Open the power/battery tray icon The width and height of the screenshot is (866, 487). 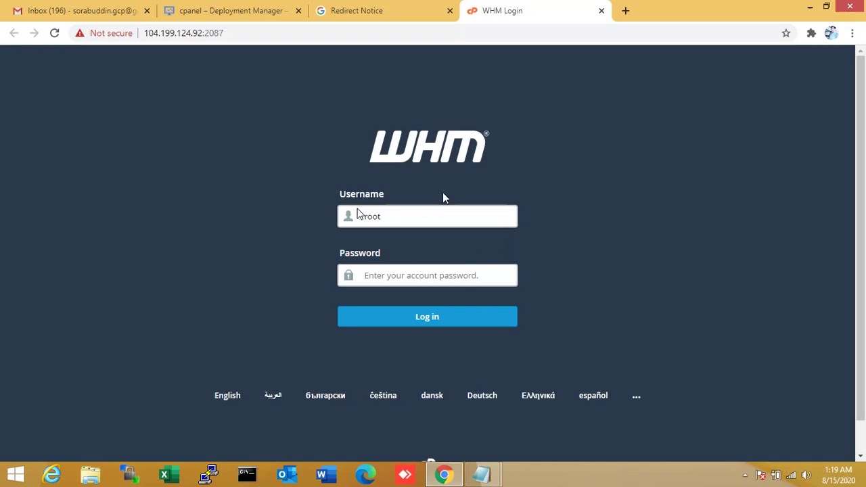[776, 476]
